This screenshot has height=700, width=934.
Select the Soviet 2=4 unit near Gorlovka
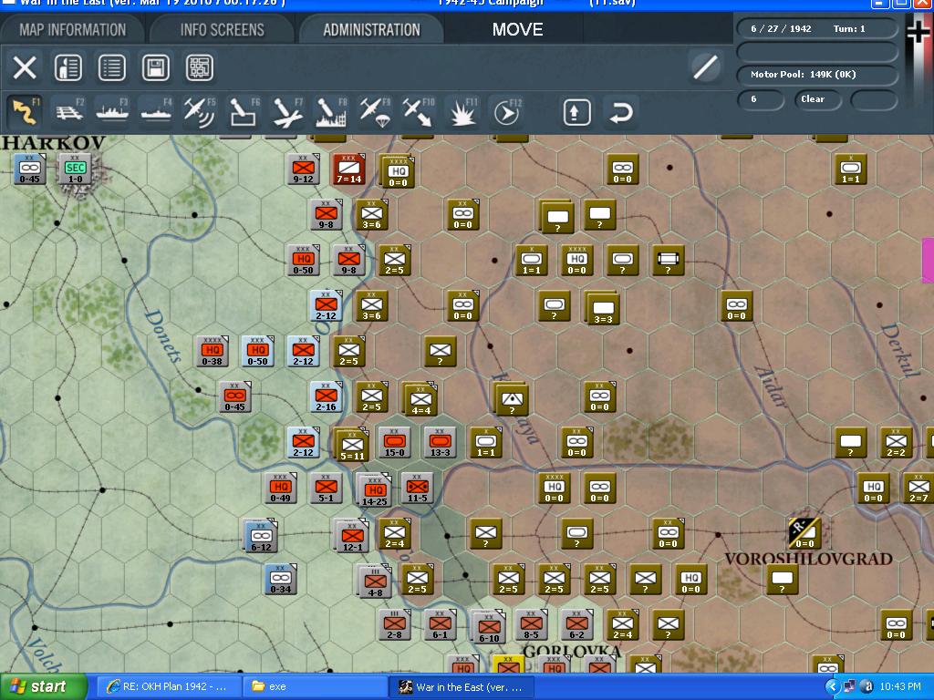(622, 625)
